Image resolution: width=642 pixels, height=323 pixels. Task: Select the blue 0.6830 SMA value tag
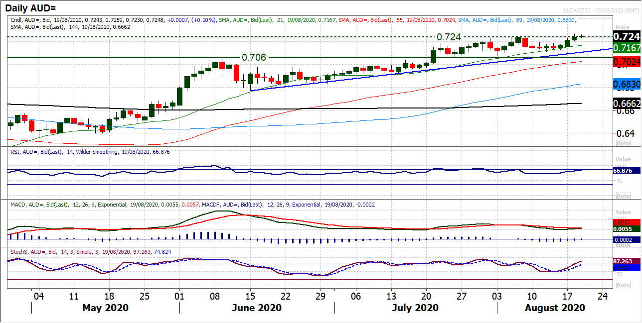(626, 85)
